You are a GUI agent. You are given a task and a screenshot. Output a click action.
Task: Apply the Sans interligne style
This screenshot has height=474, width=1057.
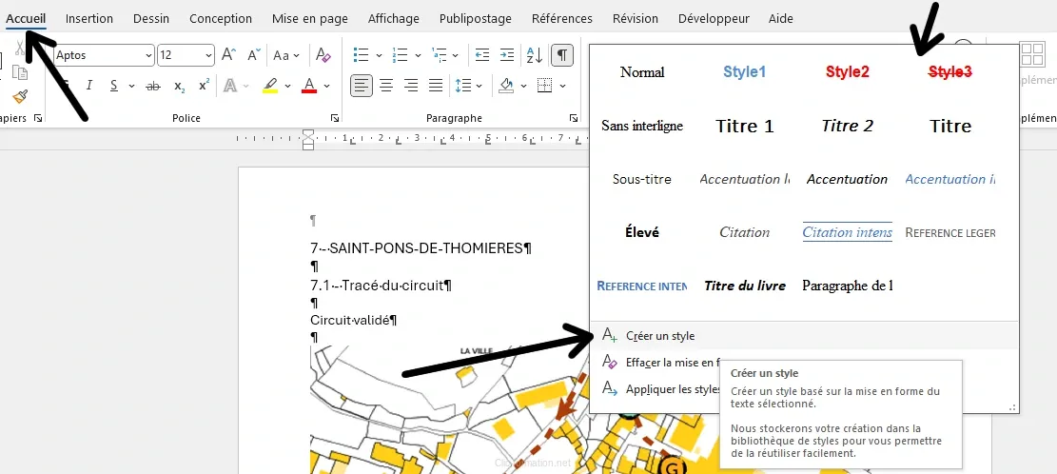coord(642,126)
